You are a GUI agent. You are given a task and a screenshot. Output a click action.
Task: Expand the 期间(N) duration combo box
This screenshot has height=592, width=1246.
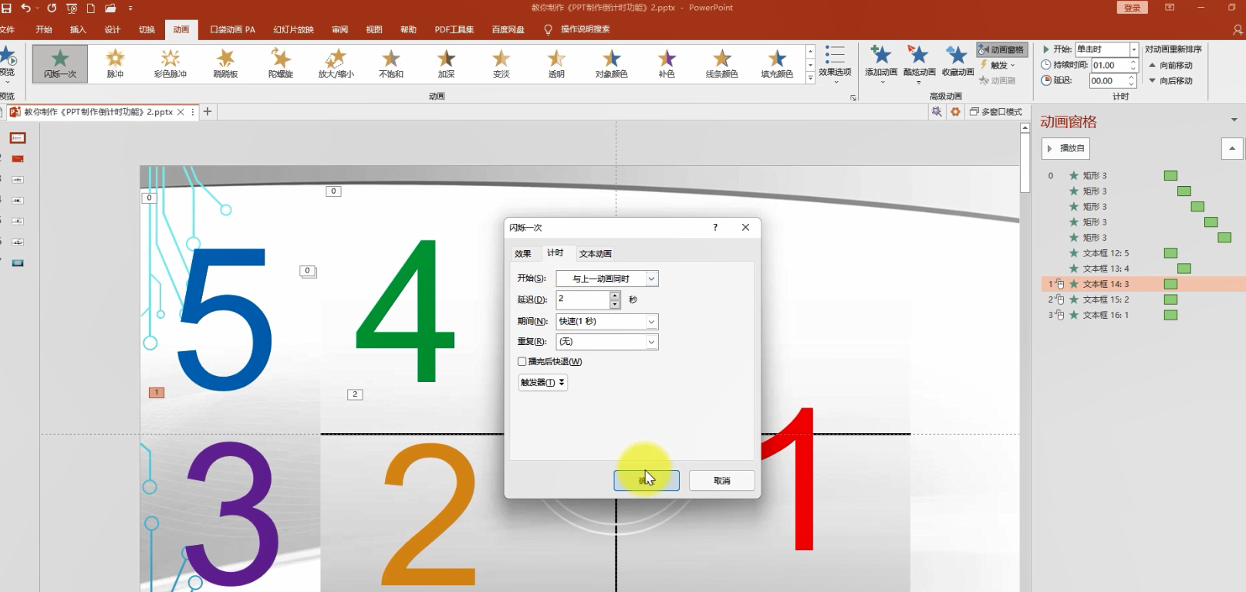[607, 321]
